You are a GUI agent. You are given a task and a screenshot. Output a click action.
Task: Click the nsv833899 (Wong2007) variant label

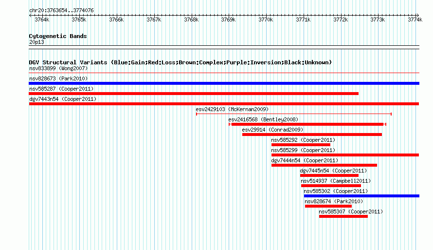pyautogui.click(x=58, y=68)
